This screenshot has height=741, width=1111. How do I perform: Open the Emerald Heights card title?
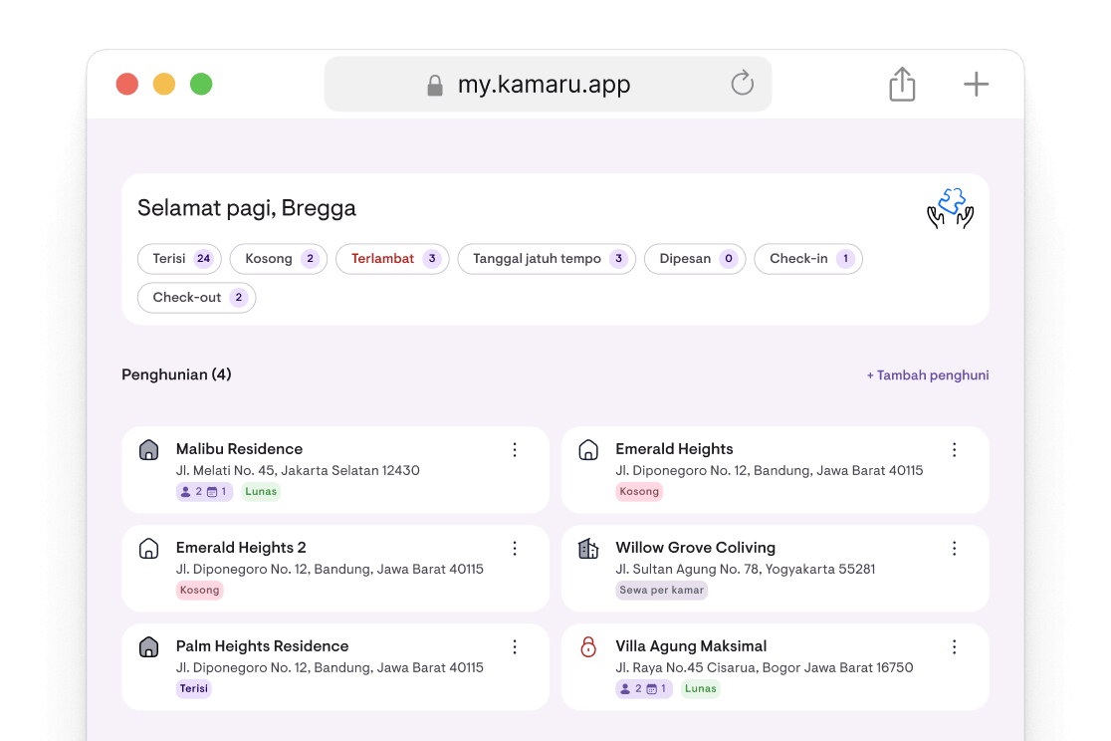[x=674, y=449]
